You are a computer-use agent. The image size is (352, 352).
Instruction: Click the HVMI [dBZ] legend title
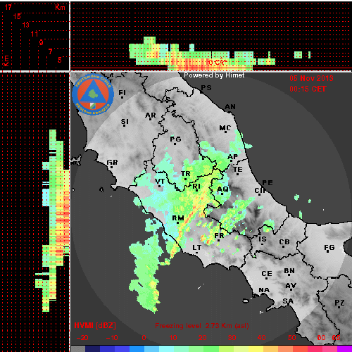pyautogui.click(x=95, y=325)
